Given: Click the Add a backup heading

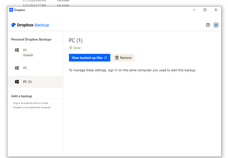Looking at the screenshot, I should [x=22, y=96].
